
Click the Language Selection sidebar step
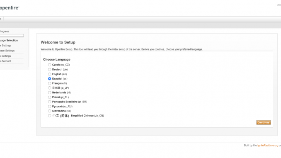click(9, 40)
